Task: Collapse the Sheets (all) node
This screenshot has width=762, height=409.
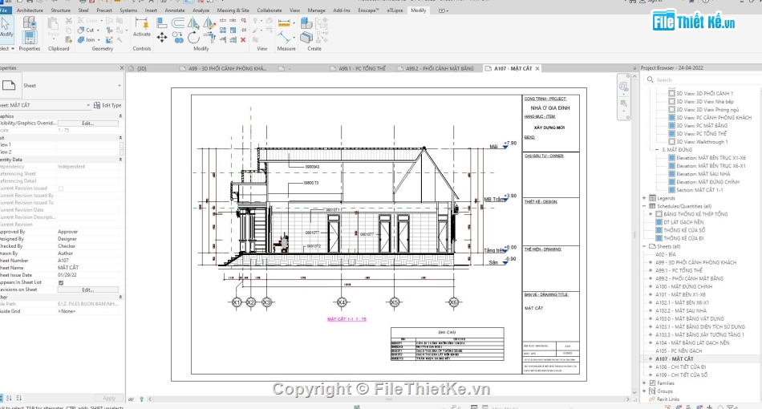Action: pyautogui.click(x=644, y=246)
